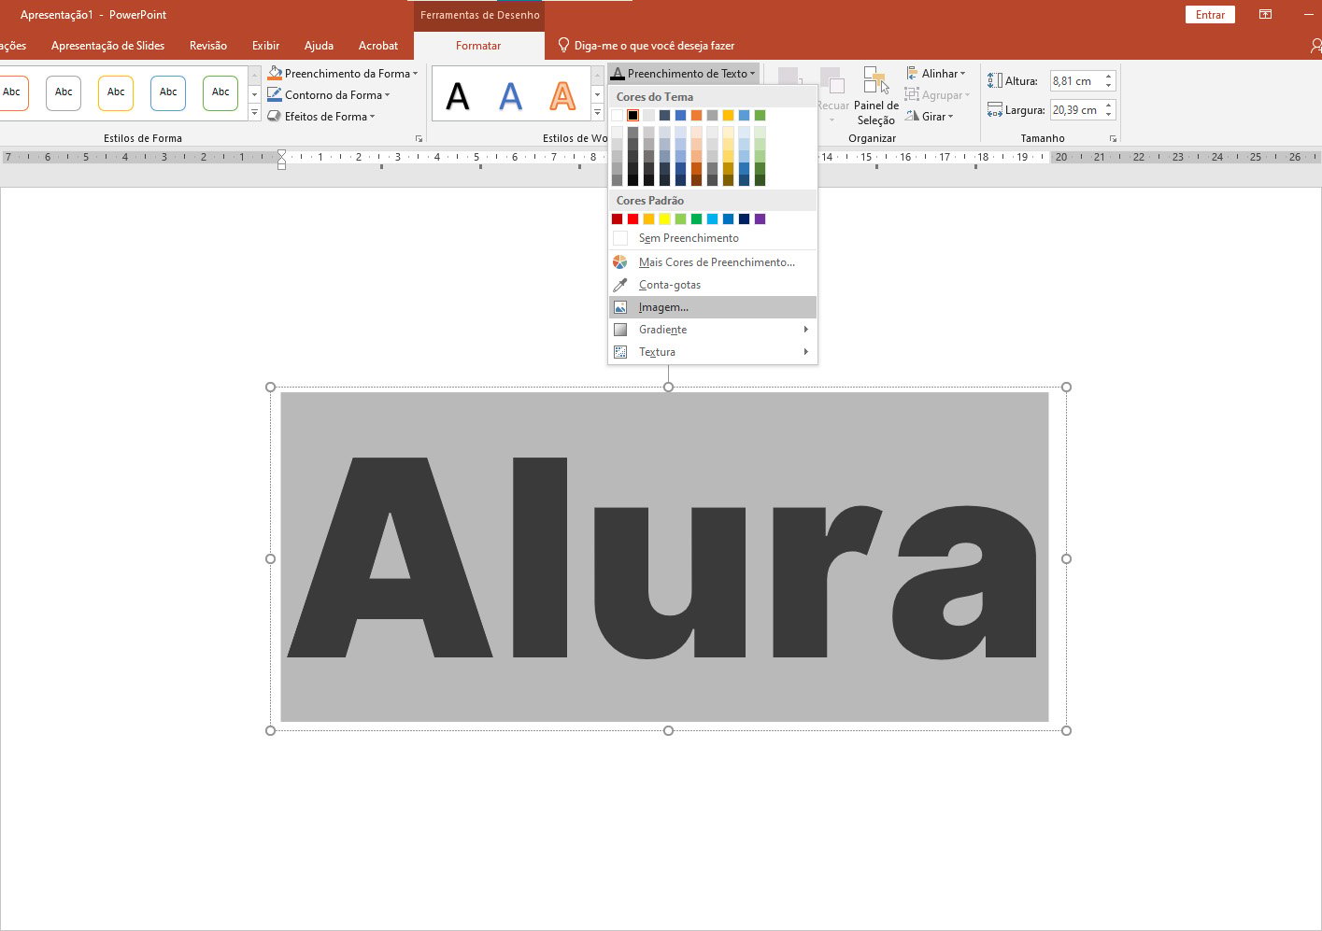
Task: Click the Largura width icon
Action: 995,109
